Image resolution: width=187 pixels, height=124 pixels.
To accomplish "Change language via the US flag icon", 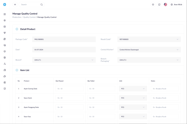I will [165, 4].
